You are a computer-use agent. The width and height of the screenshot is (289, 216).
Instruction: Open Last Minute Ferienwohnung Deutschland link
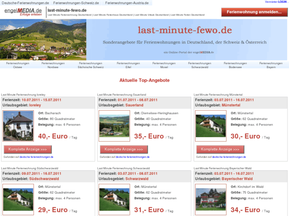[69, 15]
